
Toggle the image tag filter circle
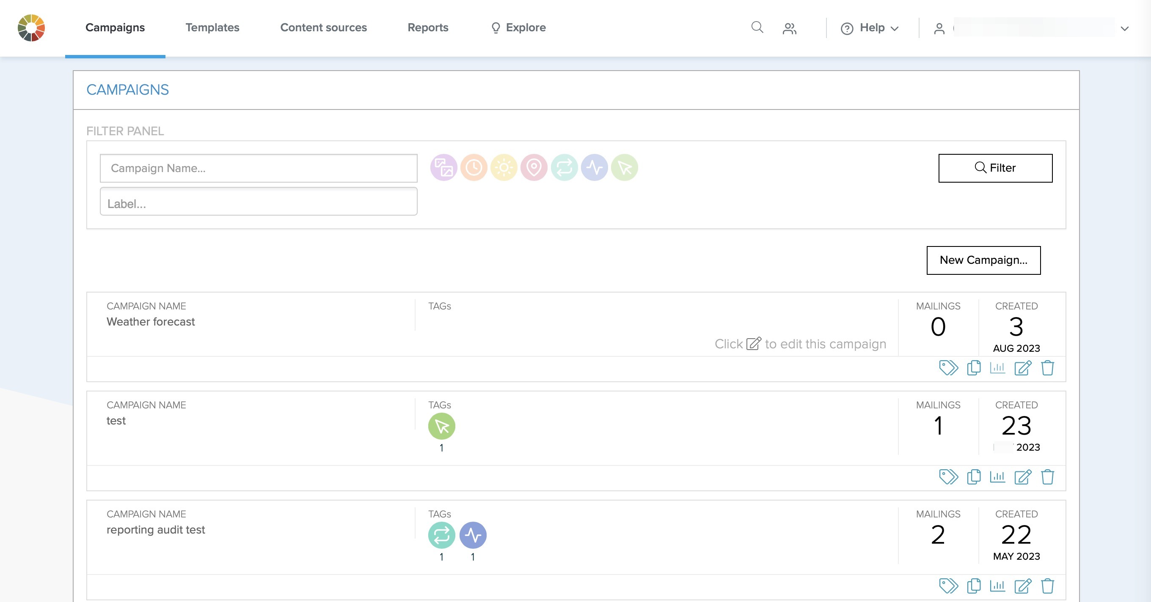pos(443,168)
